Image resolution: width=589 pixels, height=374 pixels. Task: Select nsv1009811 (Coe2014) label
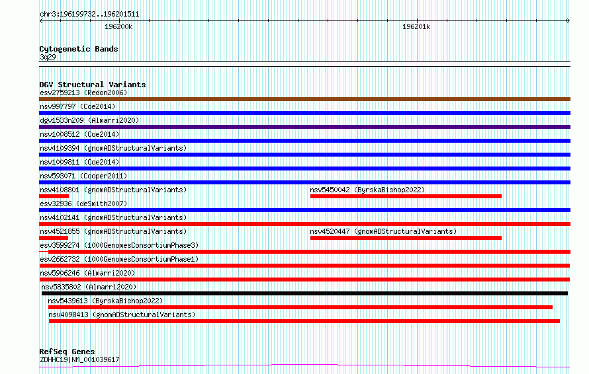coord(79,162)
